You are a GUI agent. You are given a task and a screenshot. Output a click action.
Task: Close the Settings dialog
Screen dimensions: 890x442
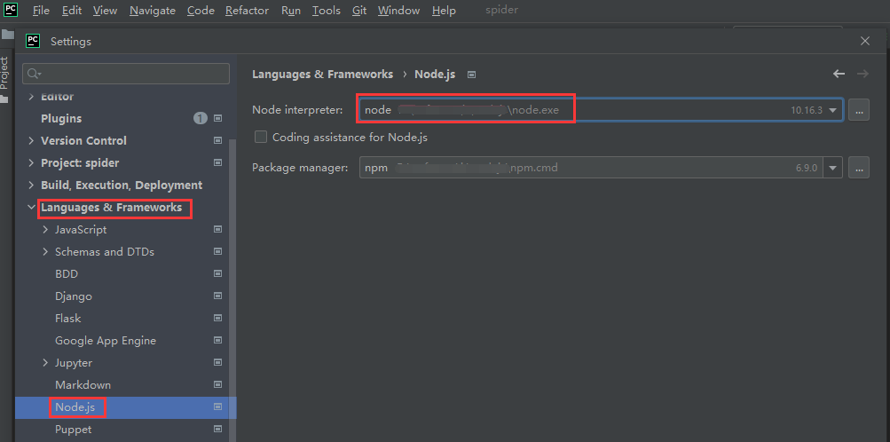[865, 41]
